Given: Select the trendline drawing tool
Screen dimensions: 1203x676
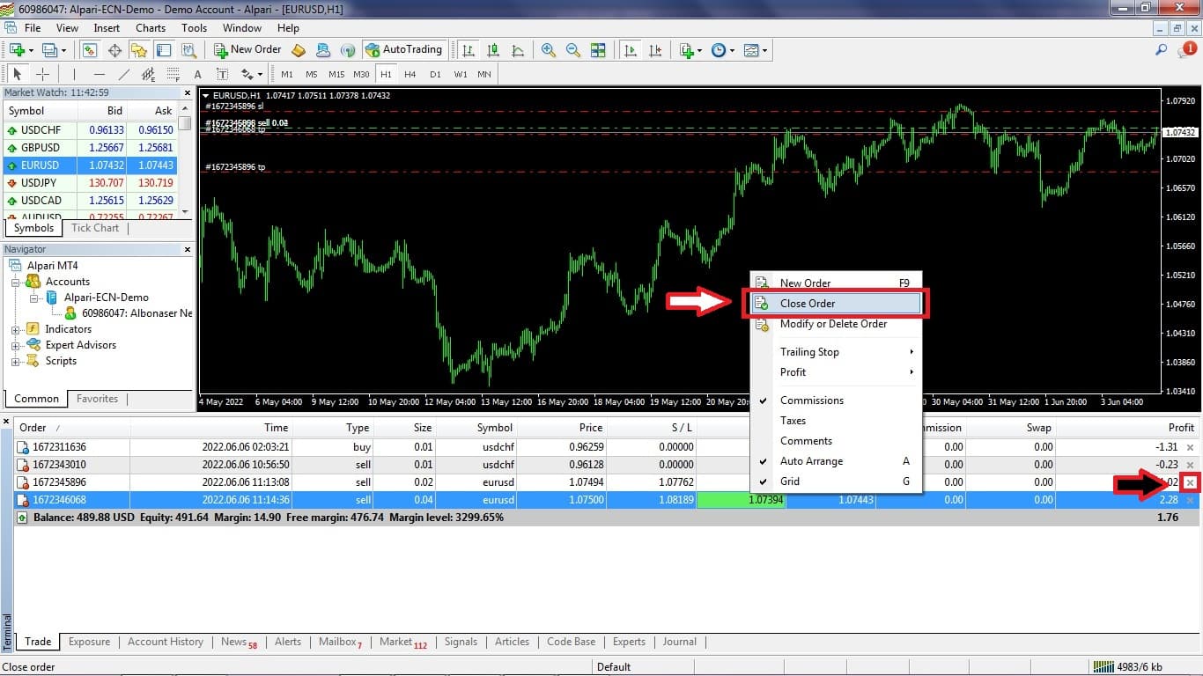Looking at the screenshot, I should [x=123, y=74].
